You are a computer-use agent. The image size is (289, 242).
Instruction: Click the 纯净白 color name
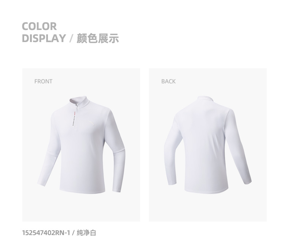tap(86, 233)
